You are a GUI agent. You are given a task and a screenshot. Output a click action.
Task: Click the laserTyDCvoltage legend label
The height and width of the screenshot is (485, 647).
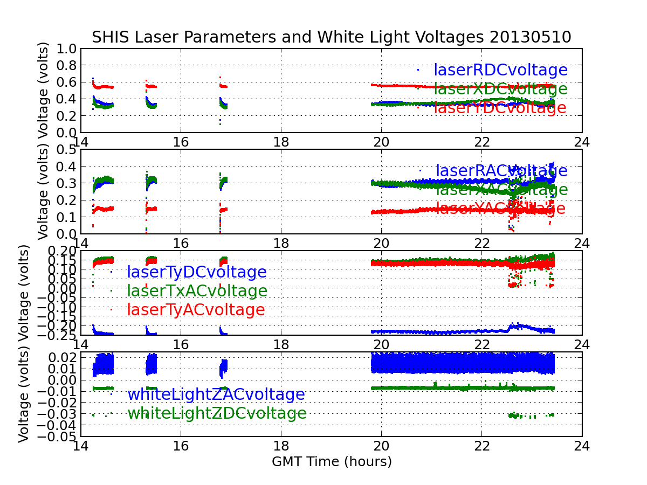pyautogui.click(x=196, y=272)
